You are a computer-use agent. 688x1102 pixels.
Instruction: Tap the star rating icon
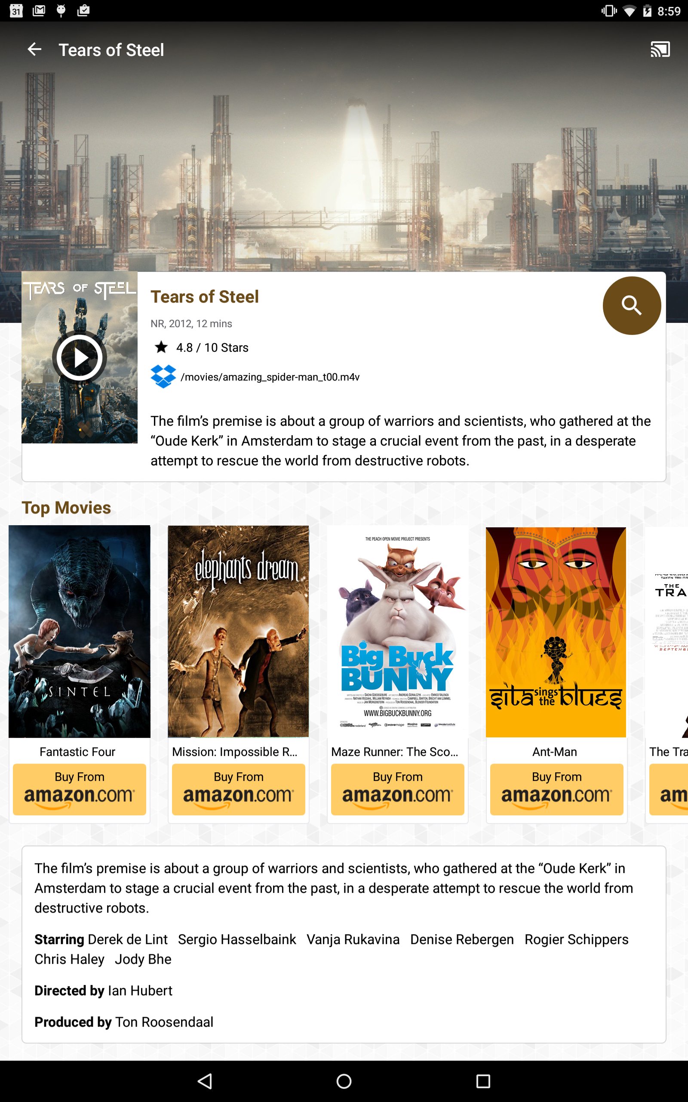[x=161, y=347]
